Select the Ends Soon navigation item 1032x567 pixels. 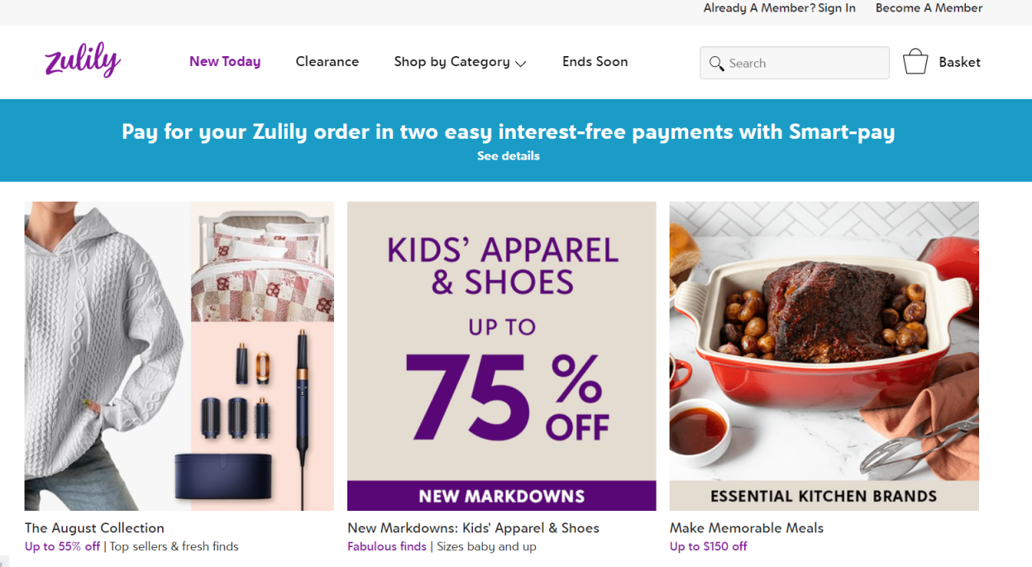(x=595, y=61)
